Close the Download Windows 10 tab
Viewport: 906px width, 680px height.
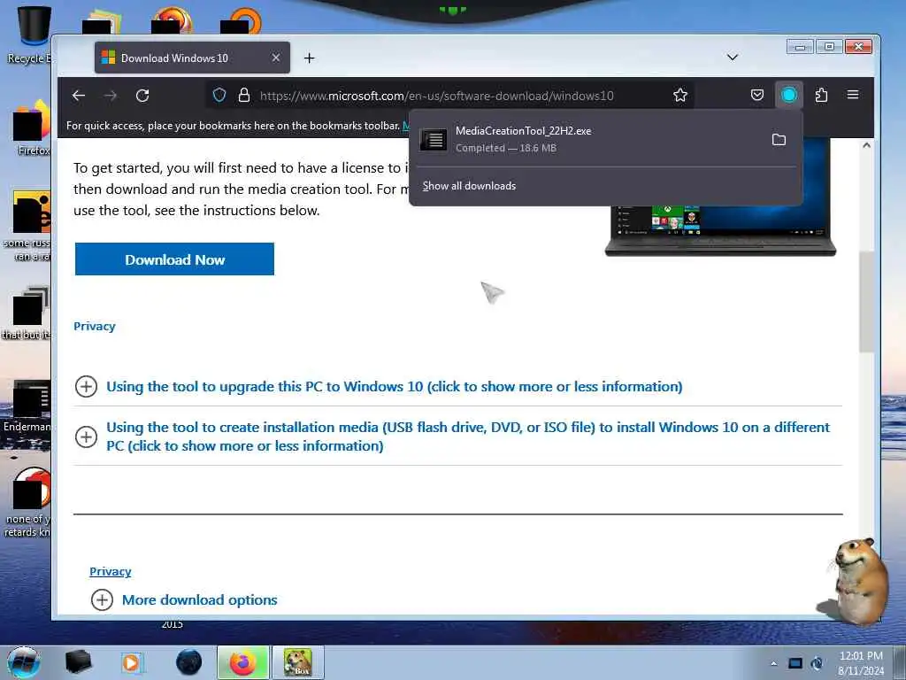point(276,58)
